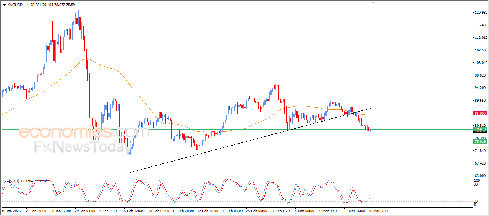
Task: Click the XAGUSD,H4 symbol title
Action: click(18, 5)
